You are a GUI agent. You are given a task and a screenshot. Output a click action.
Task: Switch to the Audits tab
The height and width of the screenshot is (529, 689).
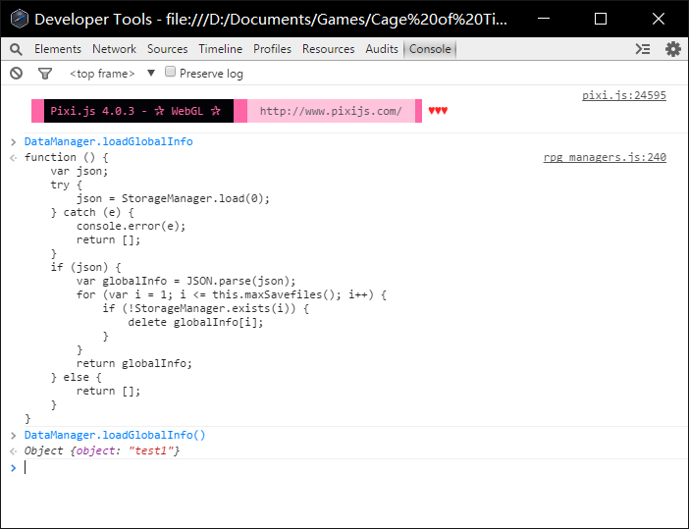(x=382, y=49)
